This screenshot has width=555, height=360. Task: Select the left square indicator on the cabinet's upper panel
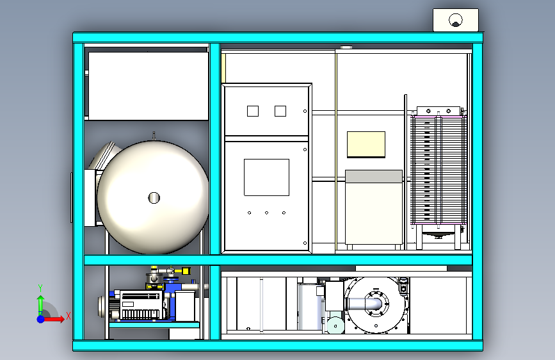click(x=253, y=111)
